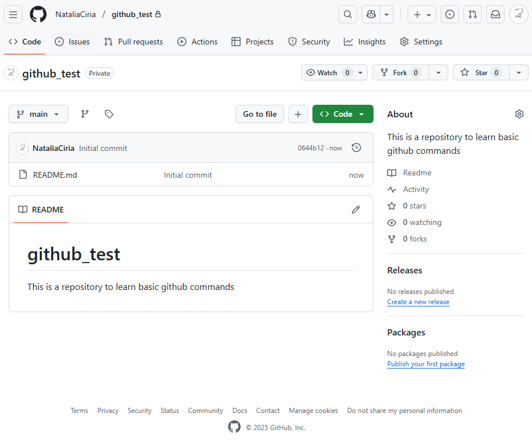This screenshot has height=442, width=532.
Task: Click Create a new release link
Action: (x=418, y=302)
